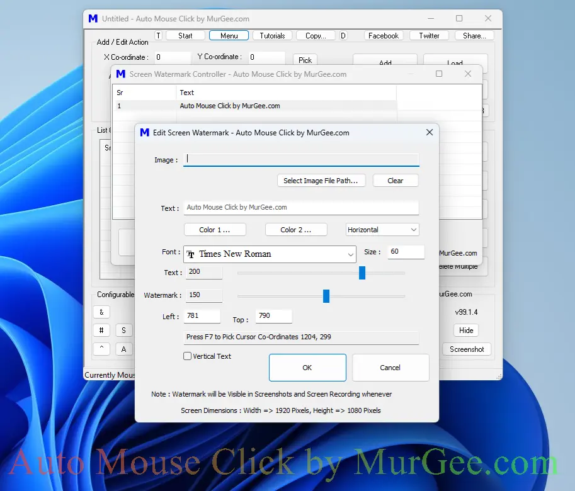Image resolution: width=575 pixels, height=491 pixels.
Task: Click the X Co-ordinate field in main window
Action: point(173,57)
